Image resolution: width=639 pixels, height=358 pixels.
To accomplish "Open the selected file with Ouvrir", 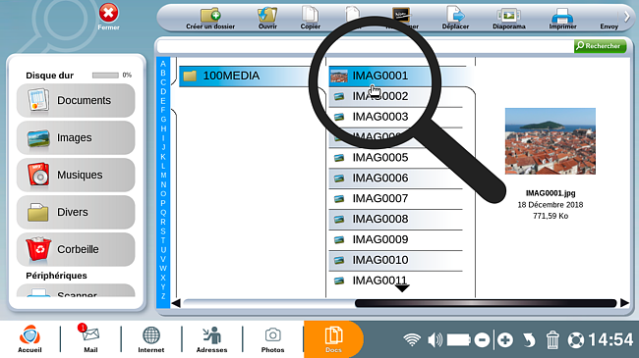I will (x=267, y=16).
